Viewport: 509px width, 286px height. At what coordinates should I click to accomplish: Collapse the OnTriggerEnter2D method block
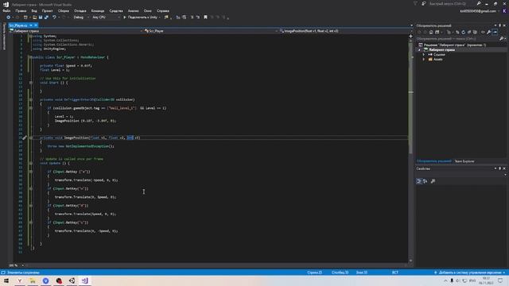[31, 99]
